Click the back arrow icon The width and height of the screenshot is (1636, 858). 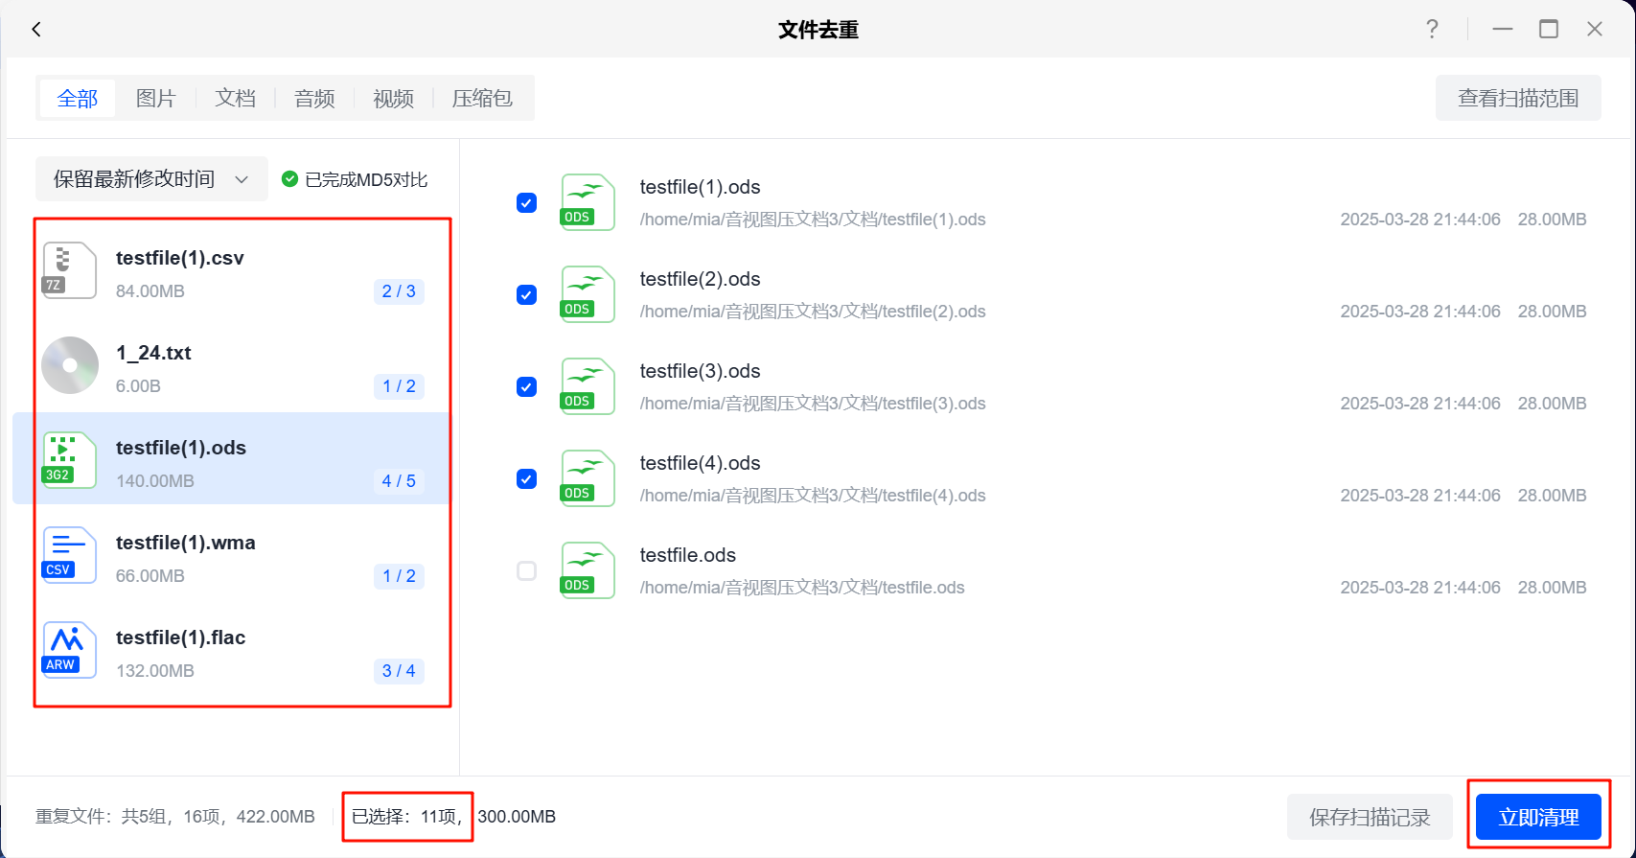[x=36, y=30]
